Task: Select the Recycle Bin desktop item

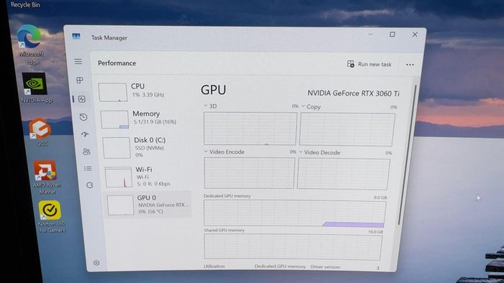Action: click(25, 5)
